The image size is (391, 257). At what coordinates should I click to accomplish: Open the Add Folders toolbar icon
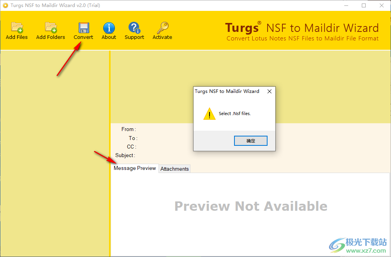(x=51, y=27)
